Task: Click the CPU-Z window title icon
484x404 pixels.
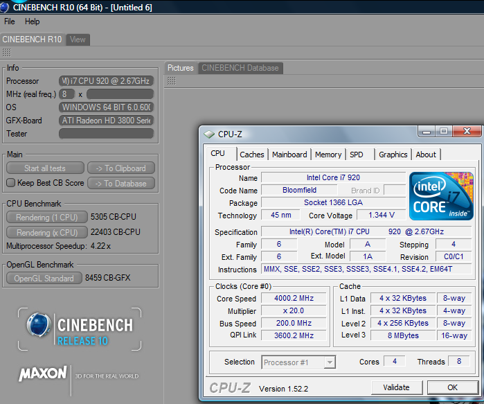Action: (209, 134)
